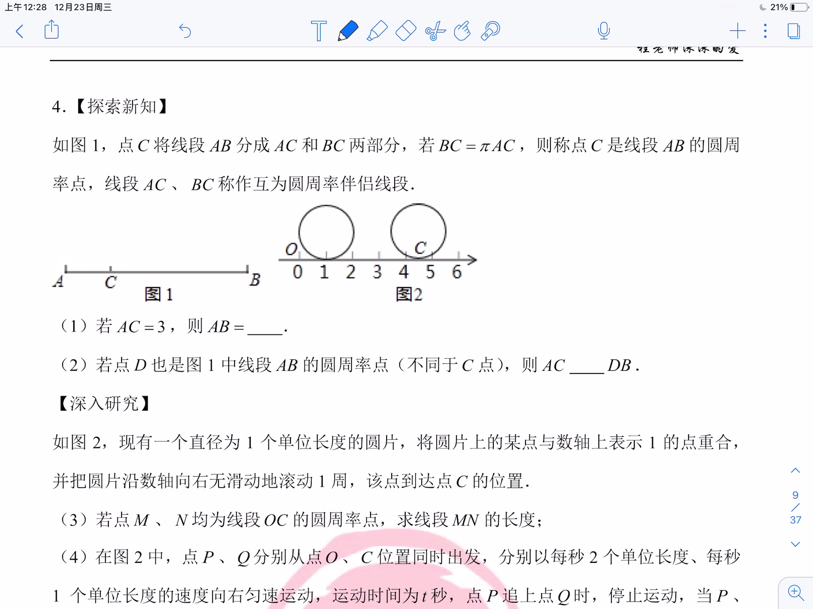The image size is (813, 609).
Task: Tap the battery status indicator
Action: [799, 7]
